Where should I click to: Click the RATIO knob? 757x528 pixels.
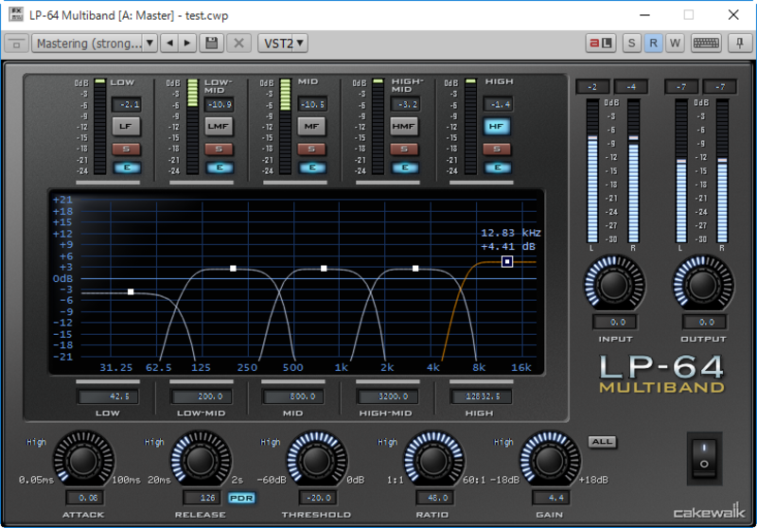[433, 461]
